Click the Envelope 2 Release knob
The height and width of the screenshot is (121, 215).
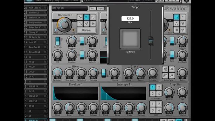point(141,108)
